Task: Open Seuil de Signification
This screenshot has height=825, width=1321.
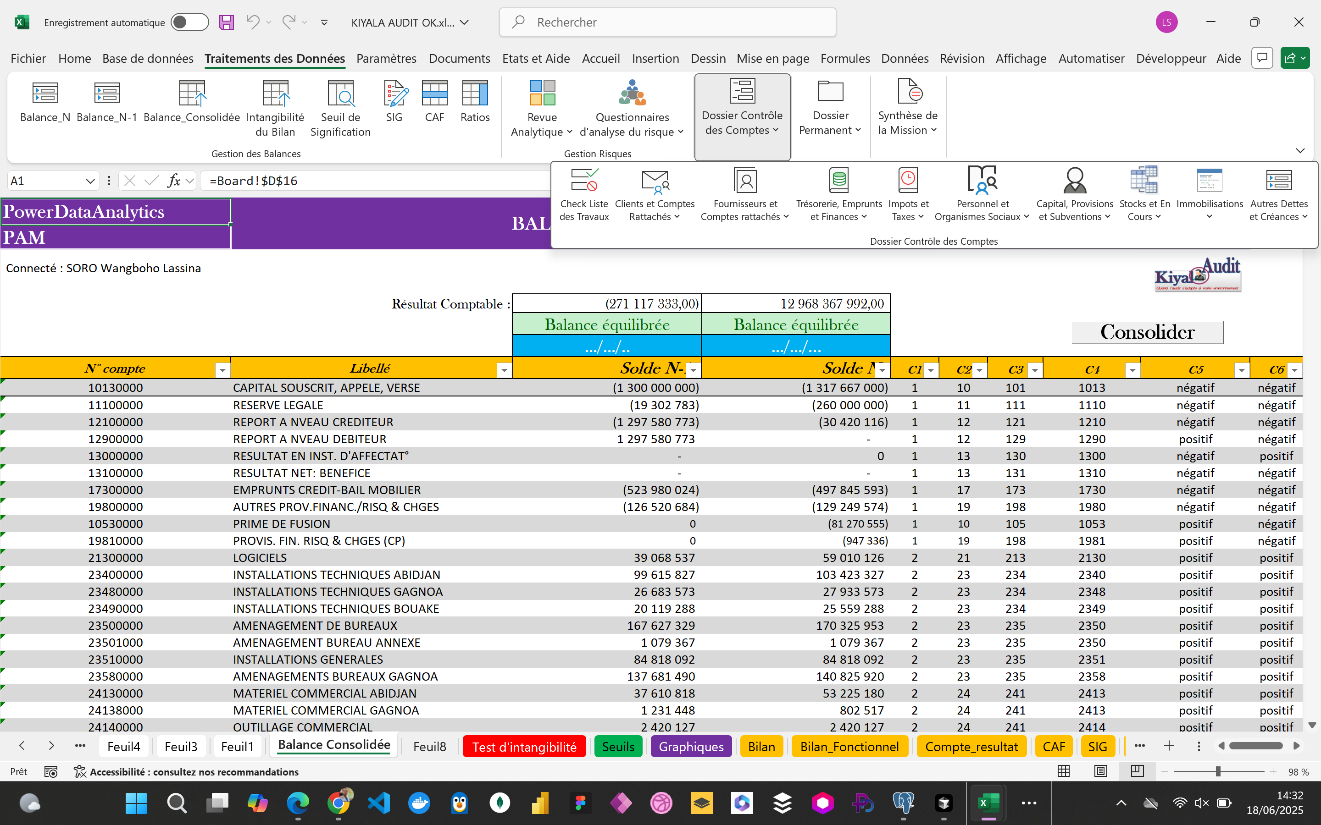Action: coord(340,109)
